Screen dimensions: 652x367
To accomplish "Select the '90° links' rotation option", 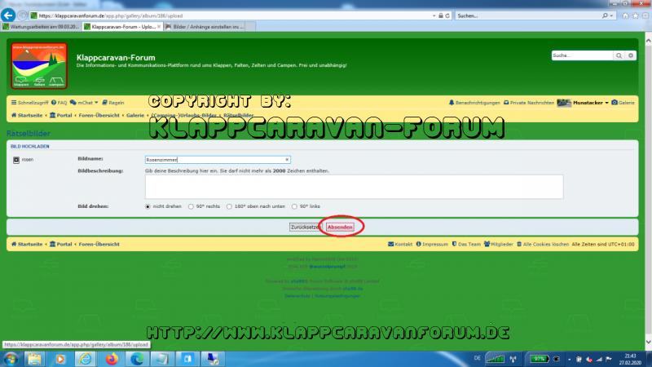I will coord(293,206).
